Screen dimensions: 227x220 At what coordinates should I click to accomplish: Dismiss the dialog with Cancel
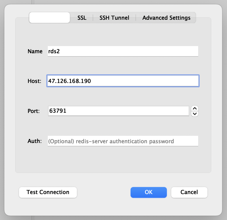click(189, 192)
